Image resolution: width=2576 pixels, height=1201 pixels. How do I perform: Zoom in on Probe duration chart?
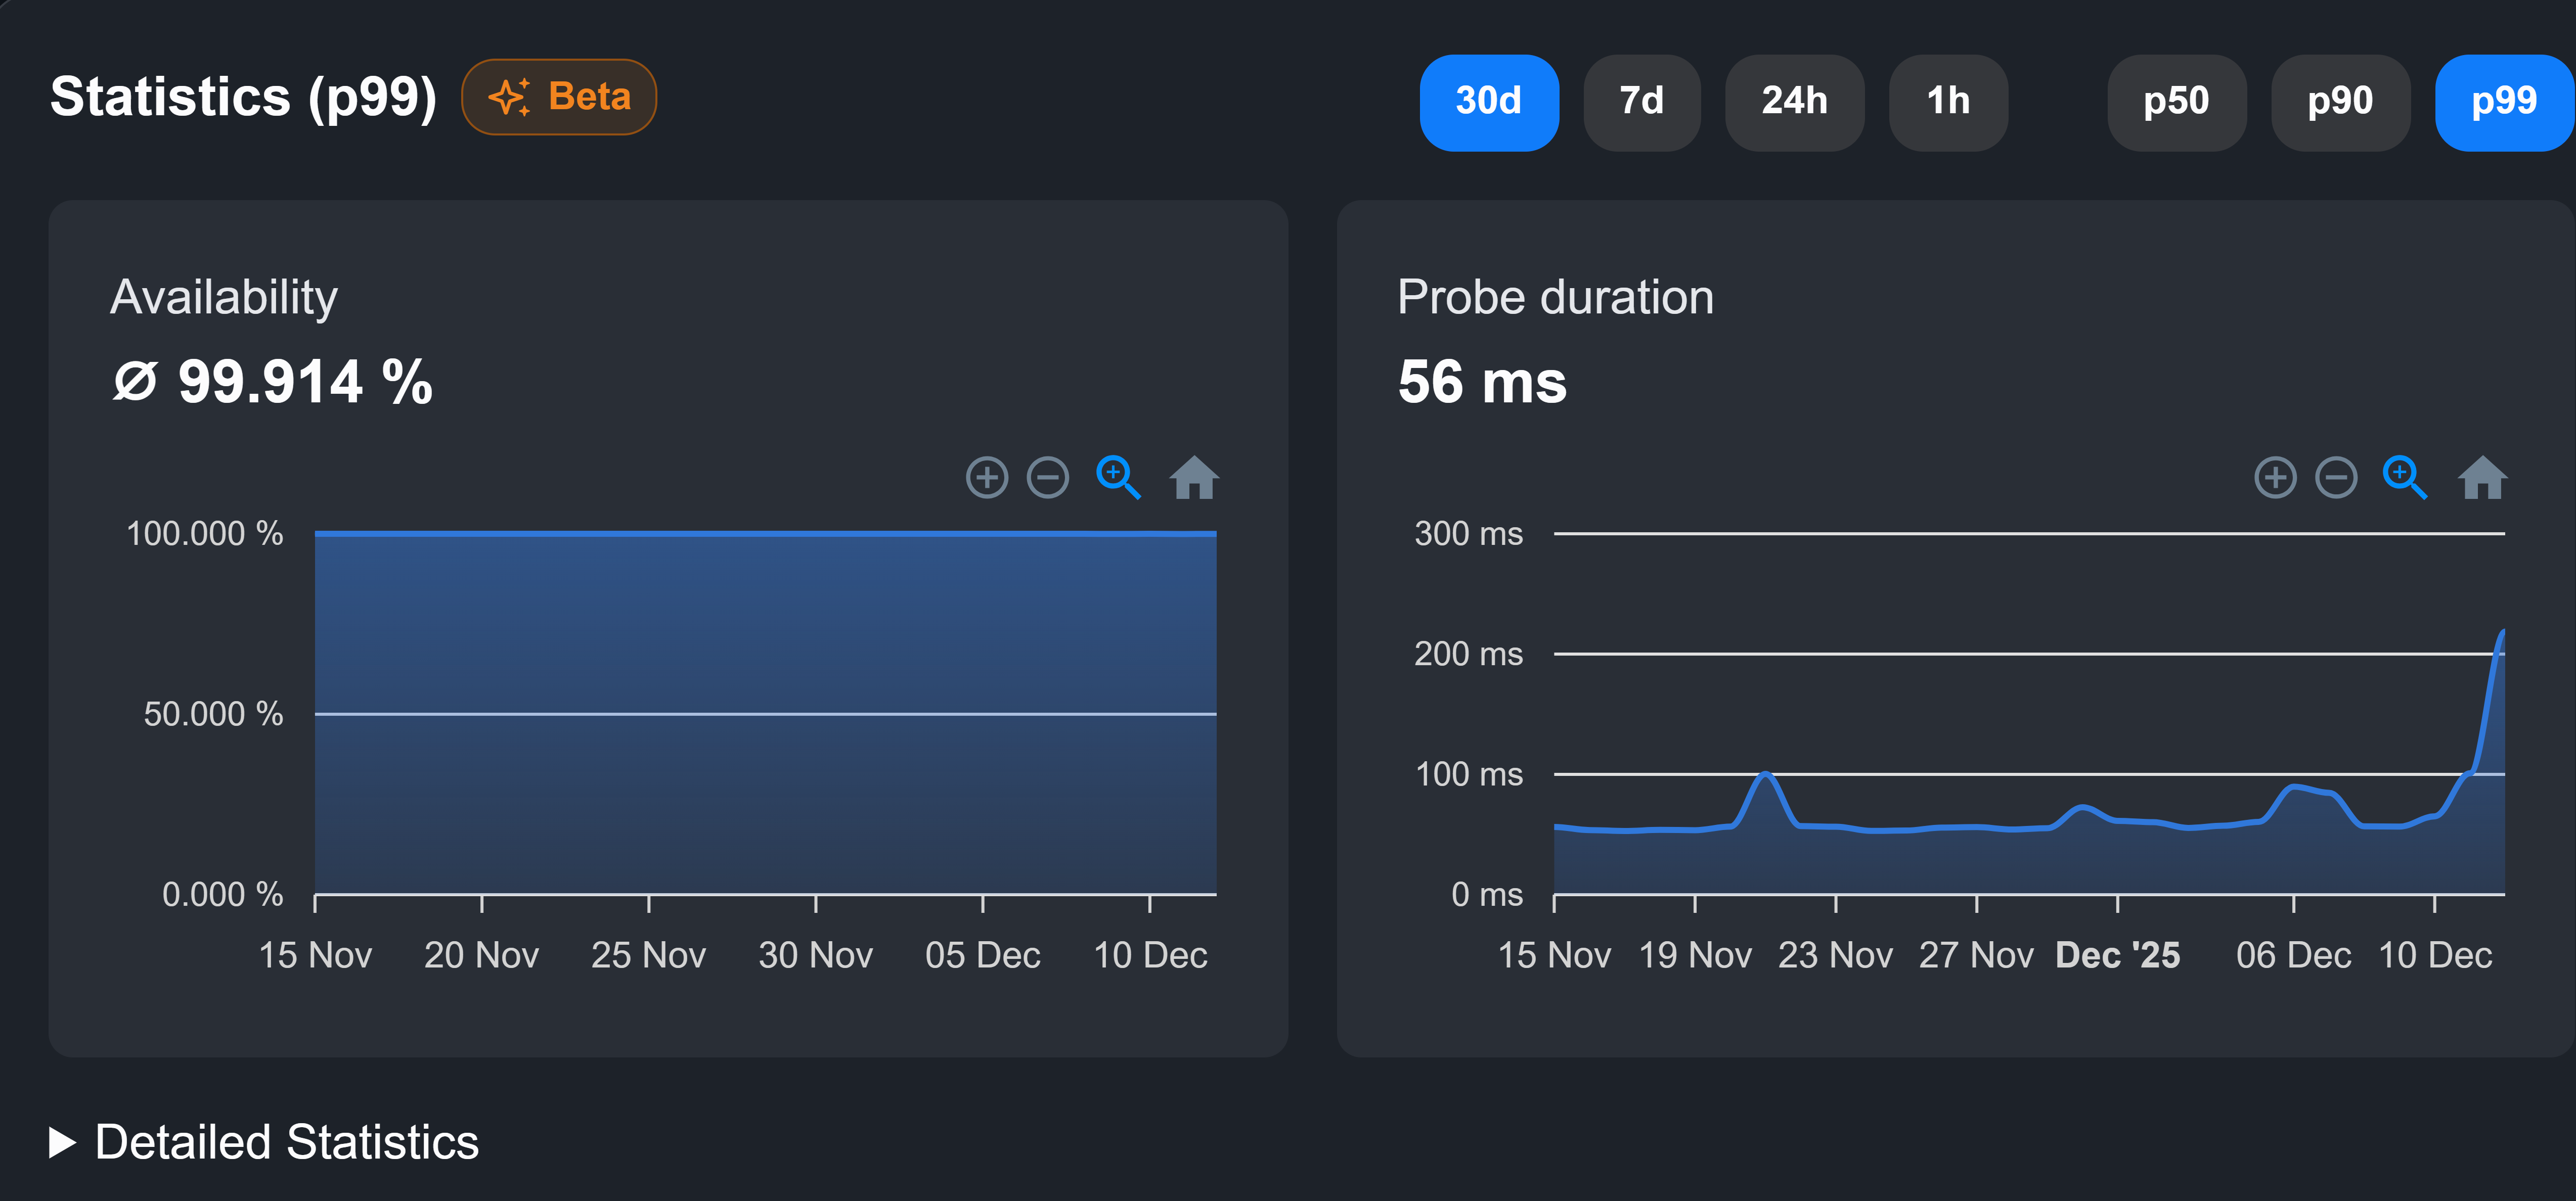(x=2275, y=478)
